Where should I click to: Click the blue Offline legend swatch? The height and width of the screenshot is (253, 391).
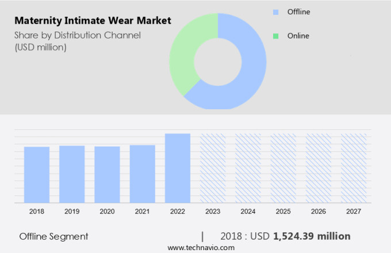point(275,11)
